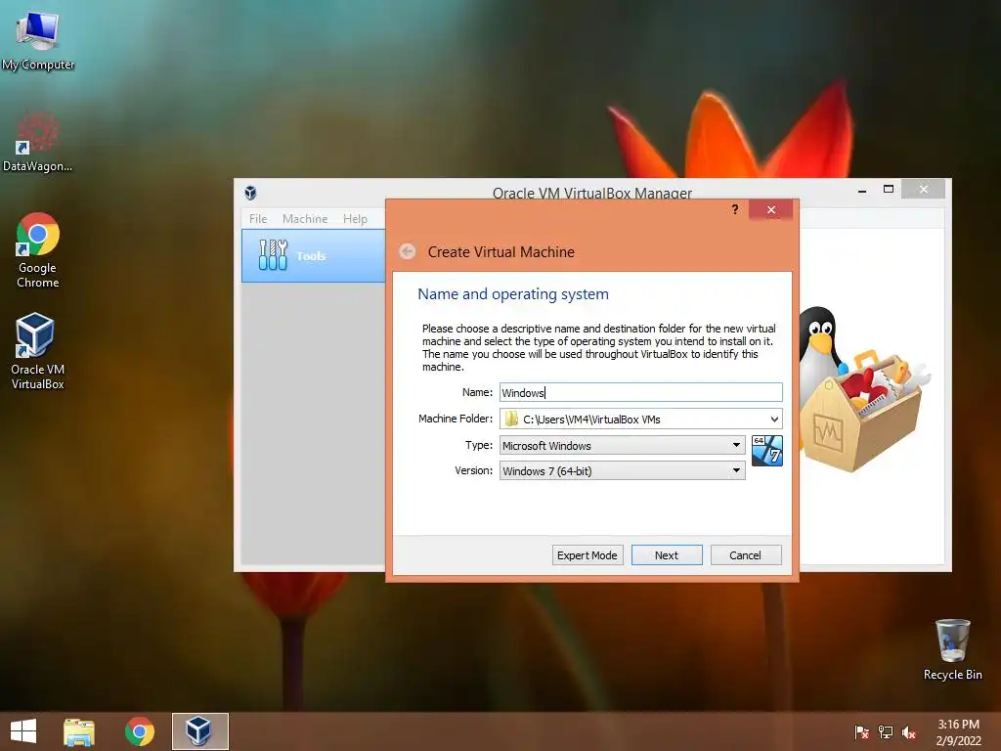The height and width of the screenshot is (751, 1001).
Task: Open the Type dropdown showing Microsoft Windows
Action: coord(622,445)
